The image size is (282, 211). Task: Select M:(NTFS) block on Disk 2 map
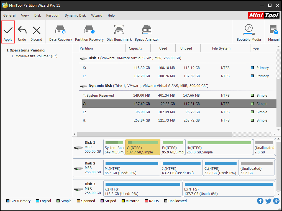tap(132, 168)
